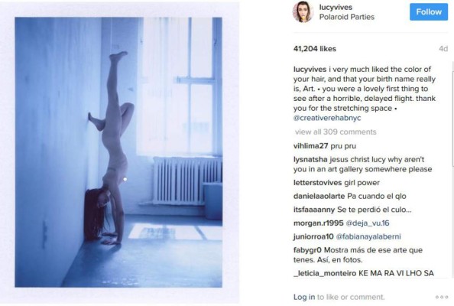Click the _leticia_monteiro username

point(325,273)
